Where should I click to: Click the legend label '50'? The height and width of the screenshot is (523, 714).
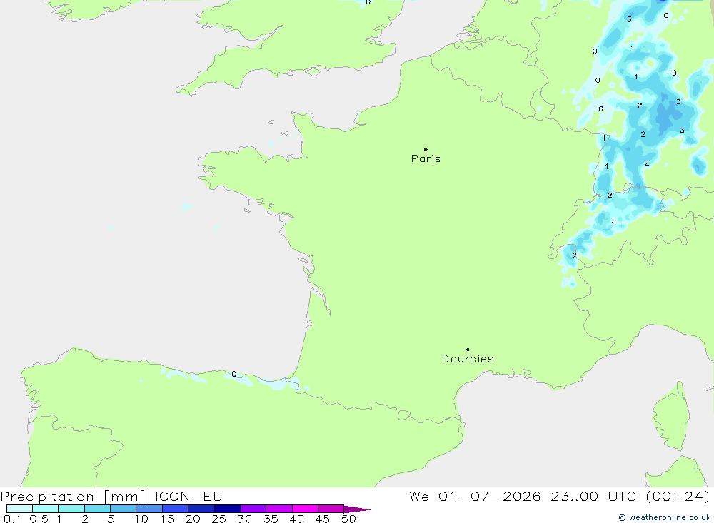(x=349, y=519)
